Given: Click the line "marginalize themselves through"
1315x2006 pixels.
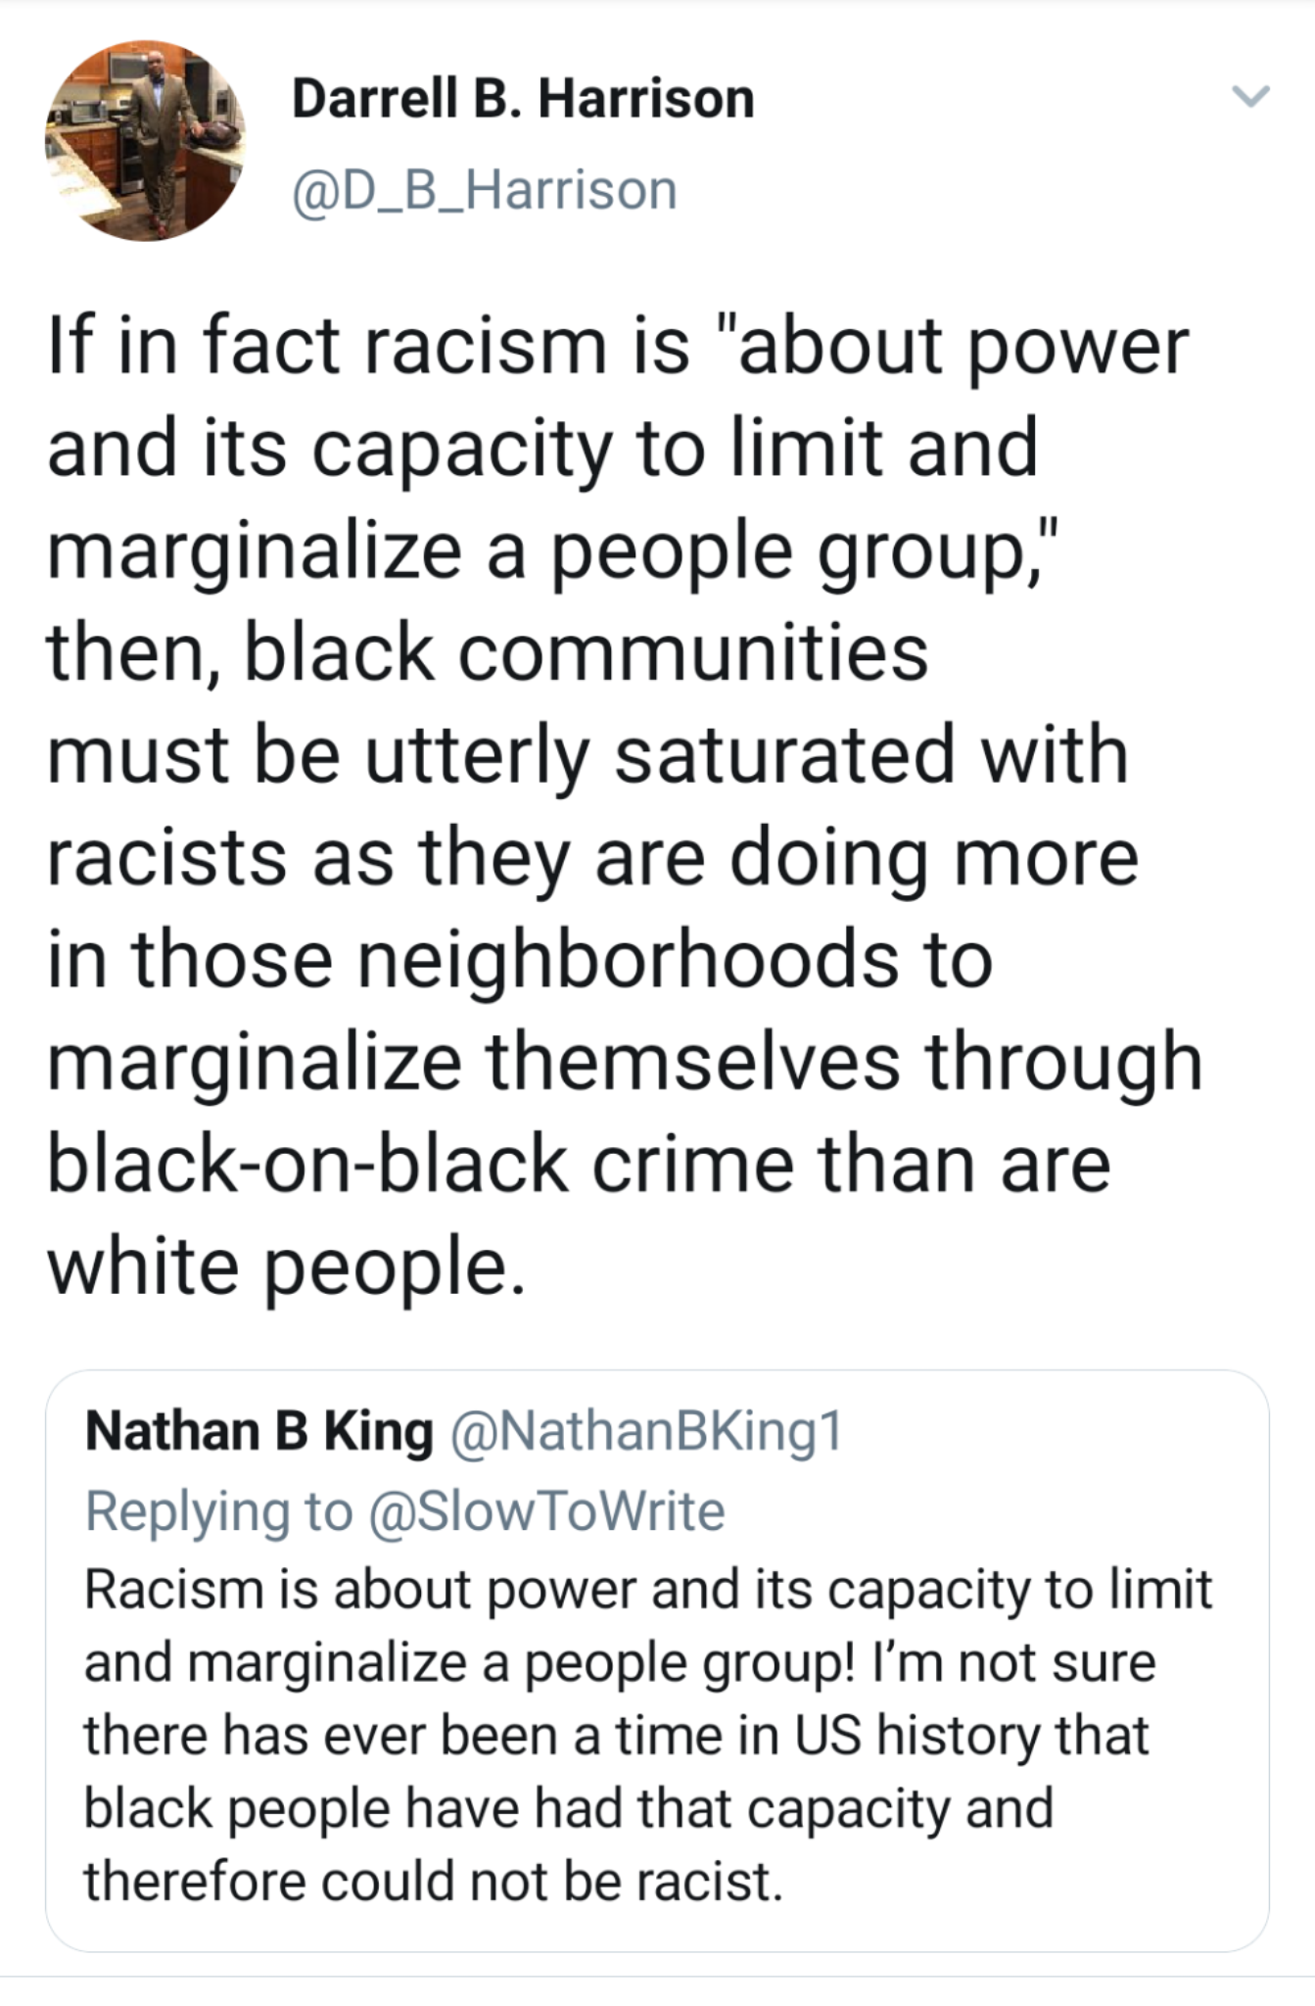Looking at the screenshot, I should point(625,1062).
